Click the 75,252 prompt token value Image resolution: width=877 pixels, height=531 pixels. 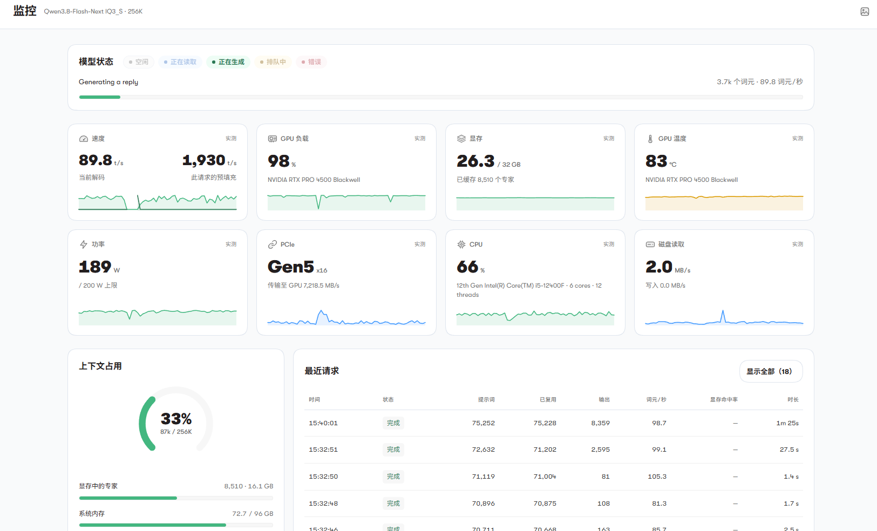point(484,423)
